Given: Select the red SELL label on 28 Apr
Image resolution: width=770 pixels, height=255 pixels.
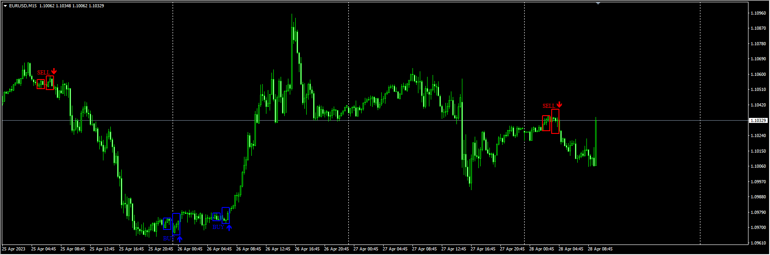Looking at the screenshot, I should (x=549, y=106).
